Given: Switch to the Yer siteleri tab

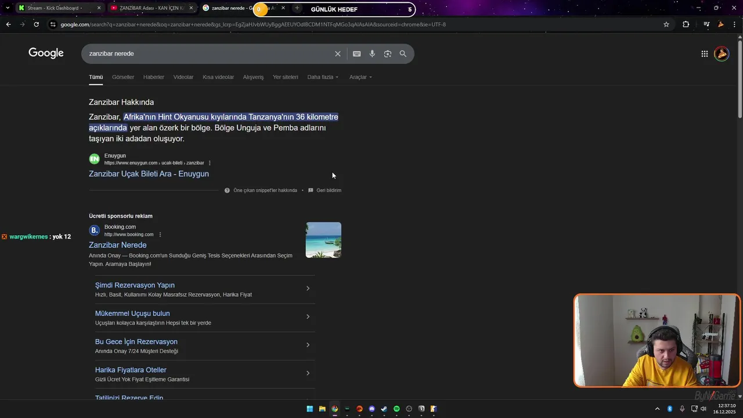Looking at the screenshot, I should point(286,77).
